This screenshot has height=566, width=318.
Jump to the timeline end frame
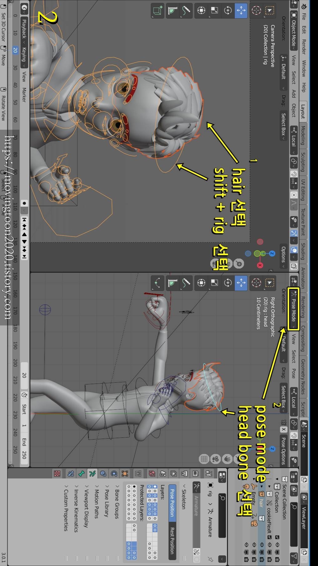[24, 256]
